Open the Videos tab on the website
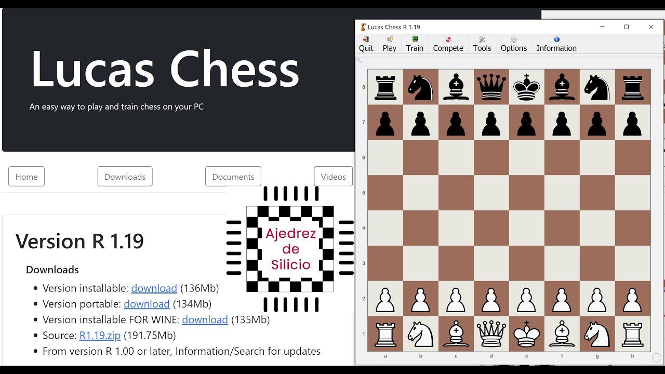Screen dimensions: 665x374 [334, 177]
